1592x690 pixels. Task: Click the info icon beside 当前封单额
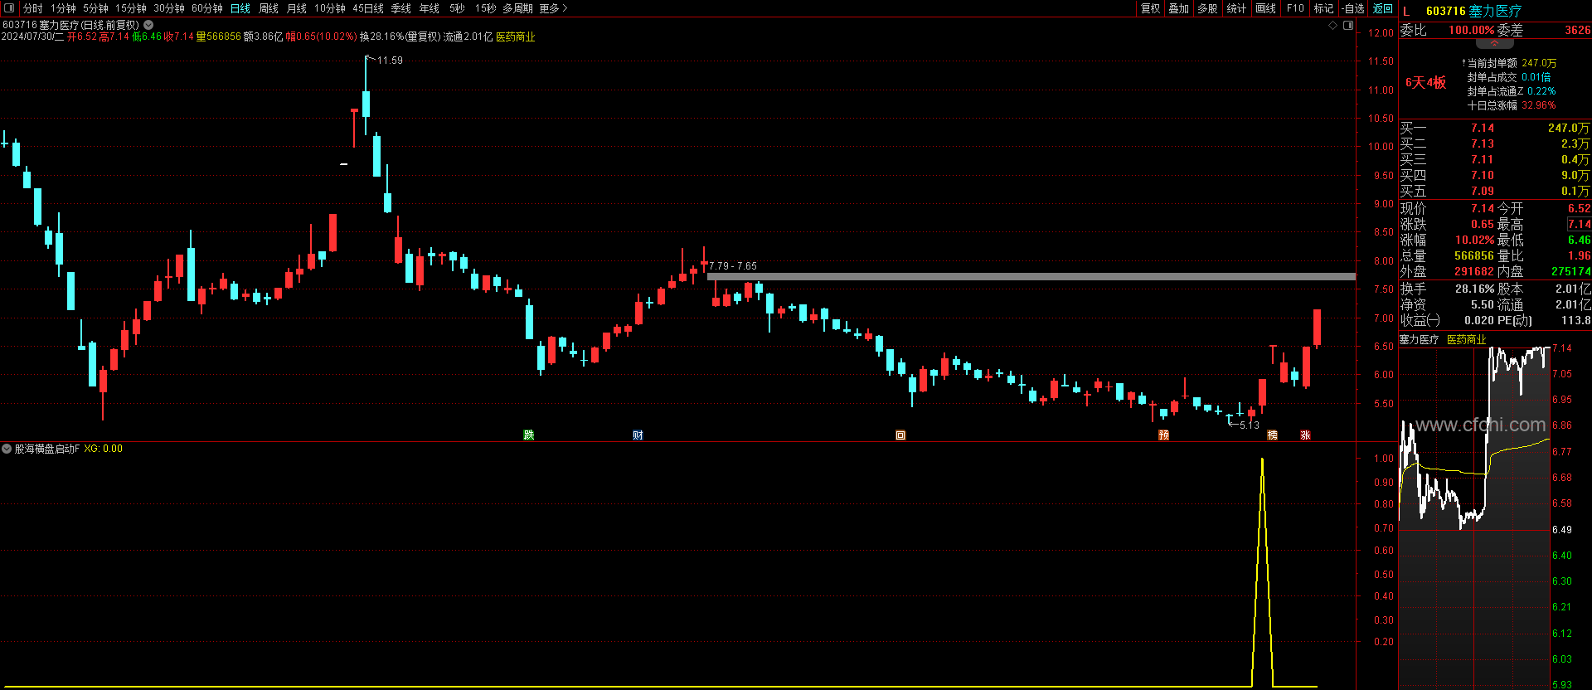pyautogui.click(x=1463, y=62)
